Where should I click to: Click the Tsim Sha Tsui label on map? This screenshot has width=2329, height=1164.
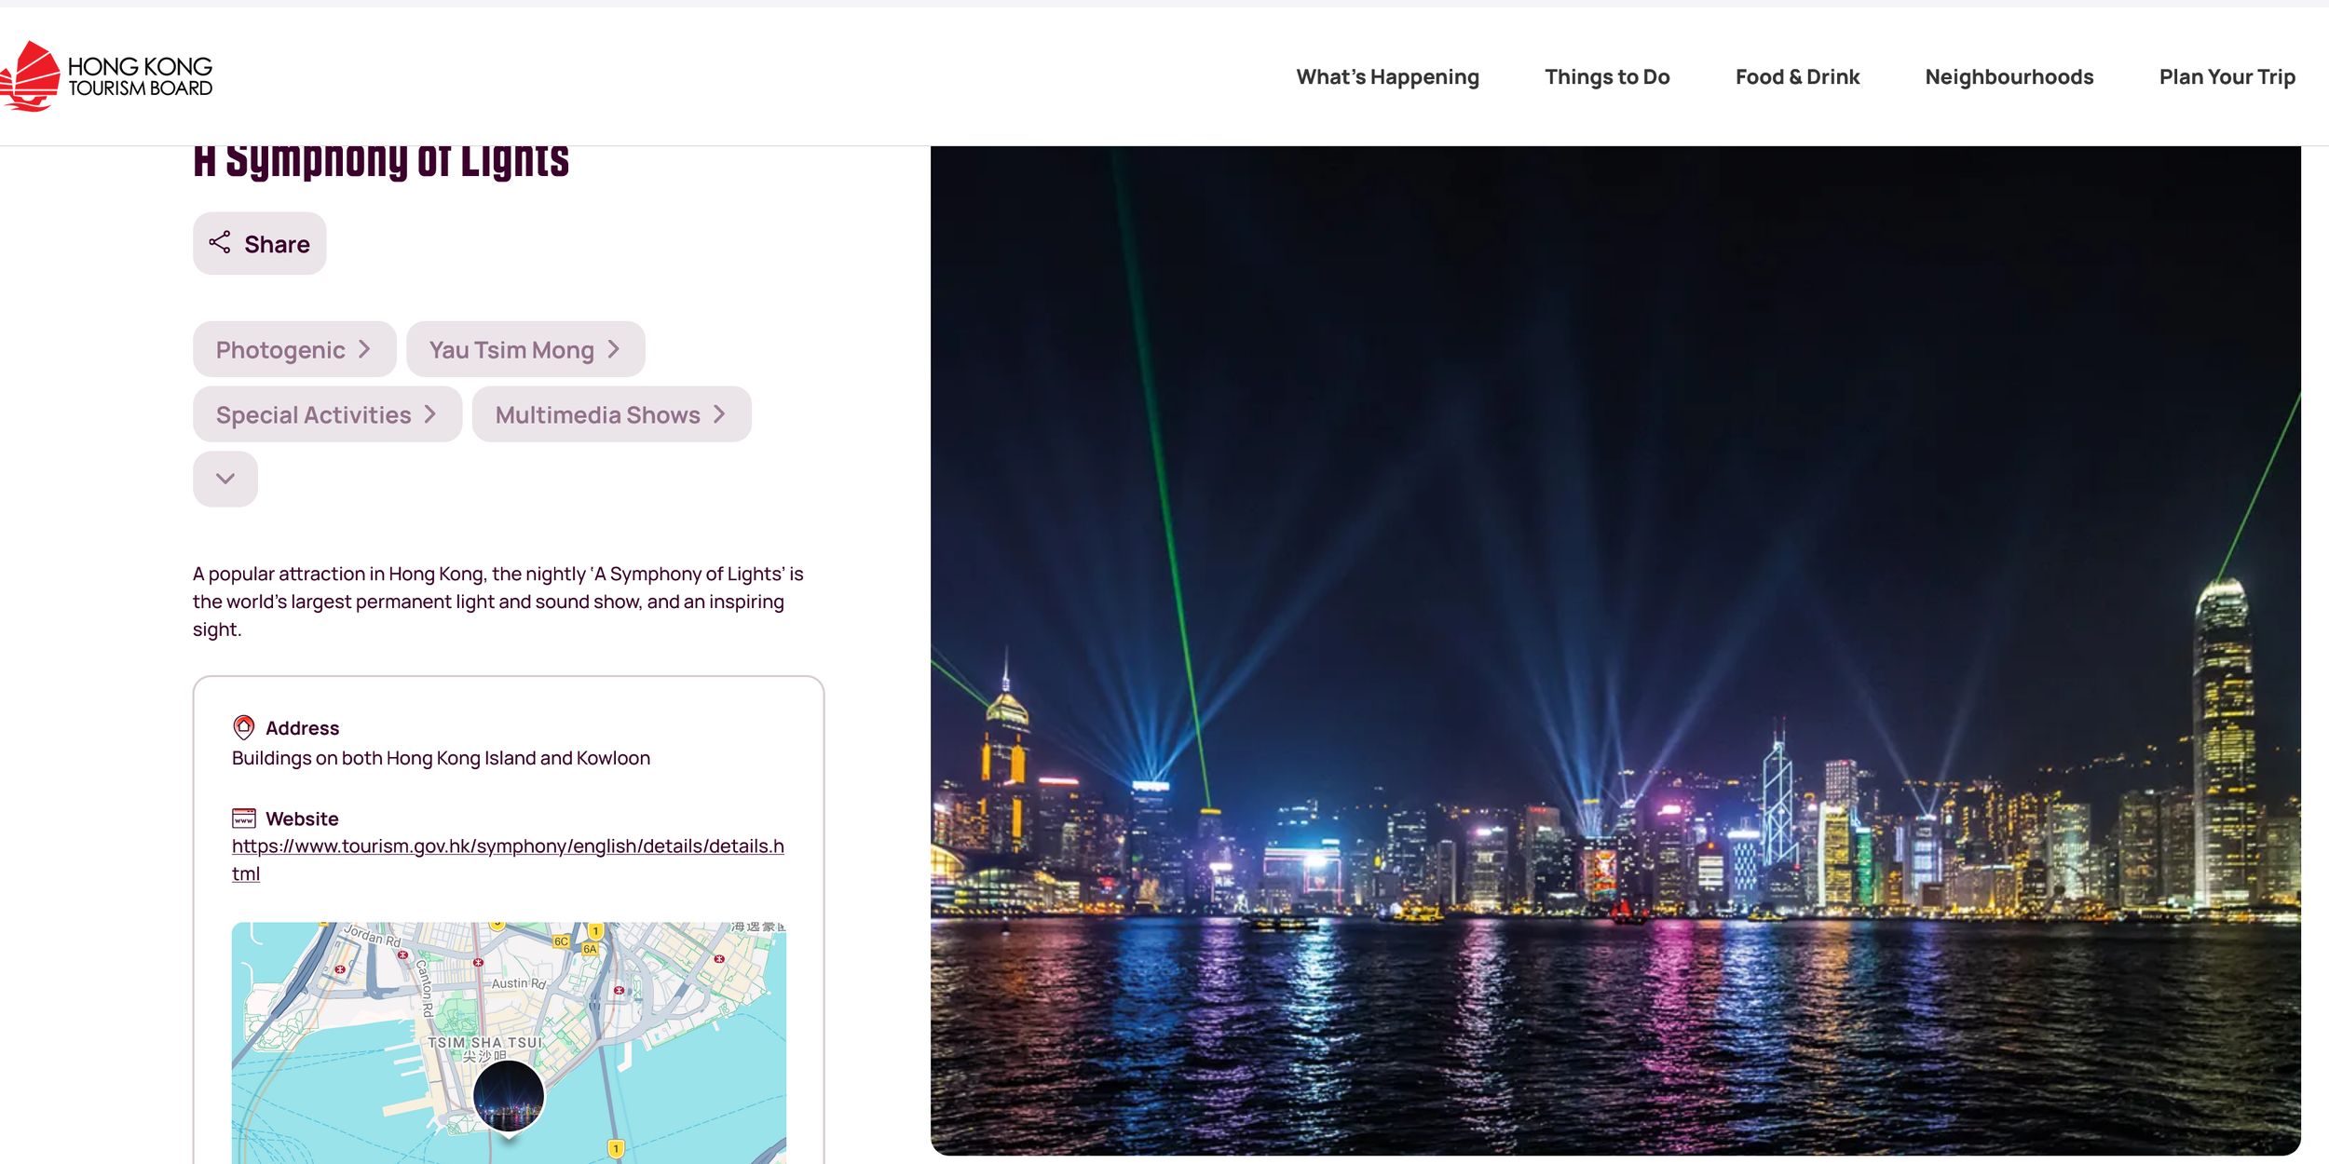tap(484, 1043)
